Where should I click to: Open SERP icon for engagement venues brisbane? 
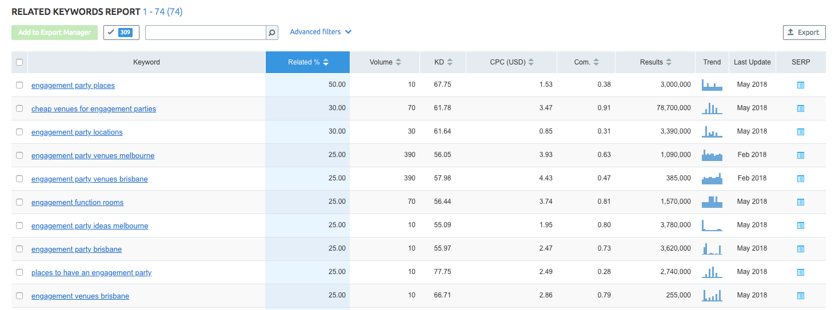[800, 296]
